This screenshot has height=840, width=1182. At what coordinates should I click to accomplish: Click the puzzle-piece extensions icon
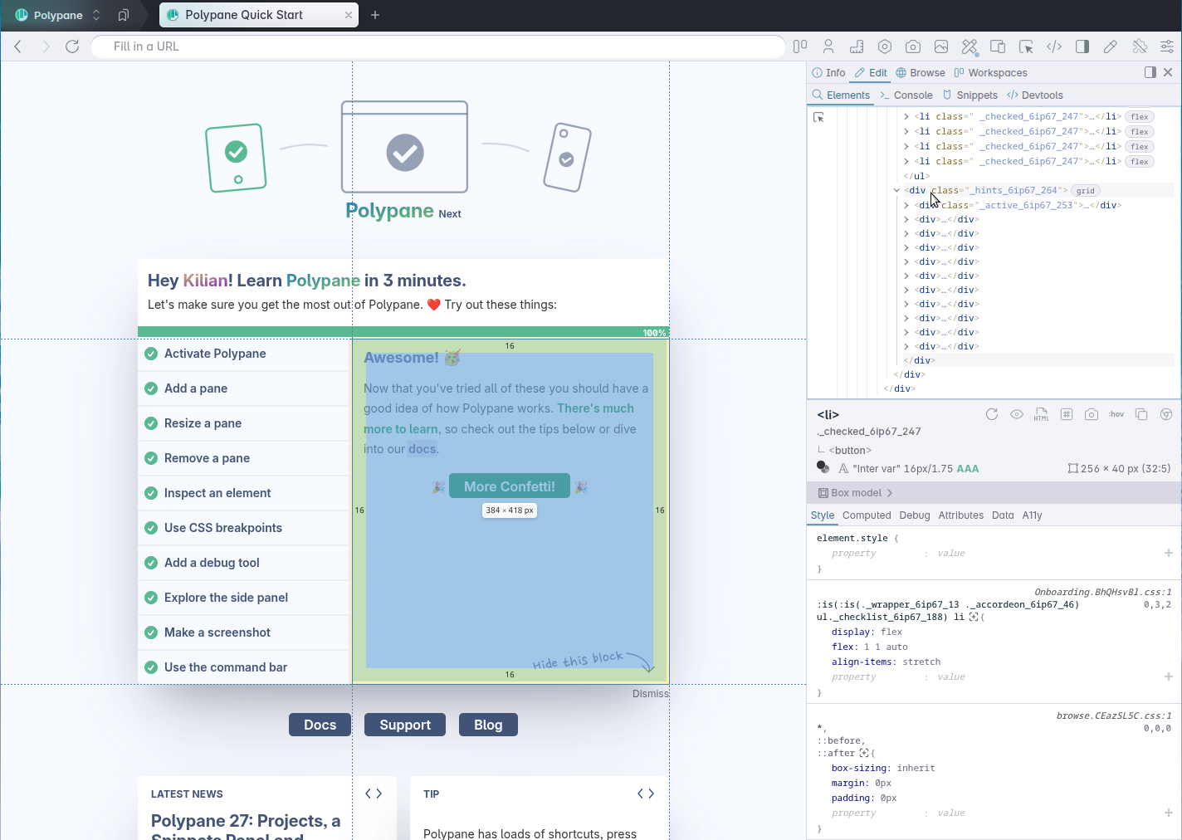1140,46
